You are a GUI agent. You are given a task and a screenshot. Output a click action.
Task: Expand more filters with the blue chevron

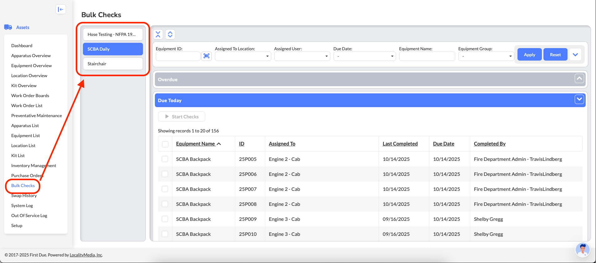[x=575, y=55]
